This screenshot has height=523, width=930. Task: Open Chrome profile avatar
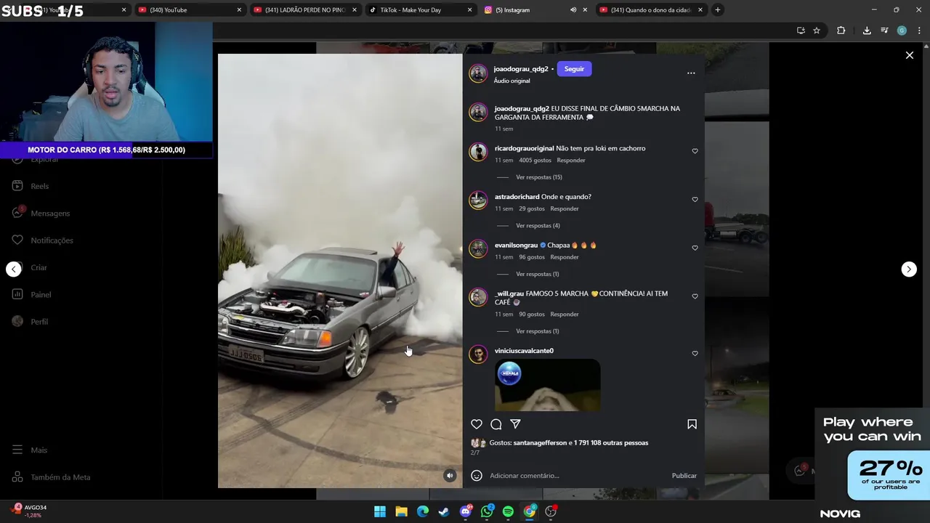pyautogui.click(x=902, y=31)
